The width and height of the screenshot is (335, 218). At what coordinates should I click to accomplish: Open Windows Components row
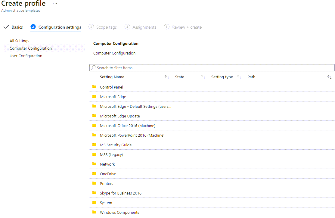click(x=212, y=212)
